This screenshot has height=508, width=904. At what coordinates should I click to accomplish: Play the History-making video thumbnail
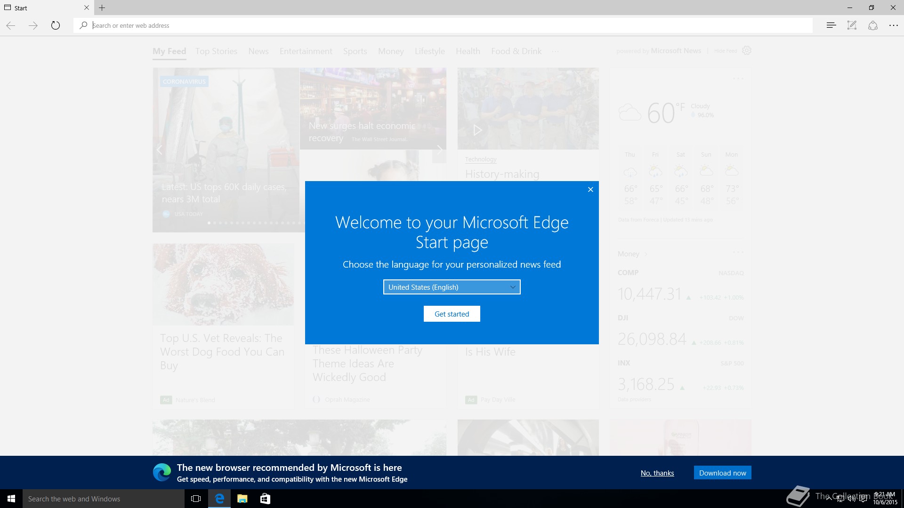(528, 109)
